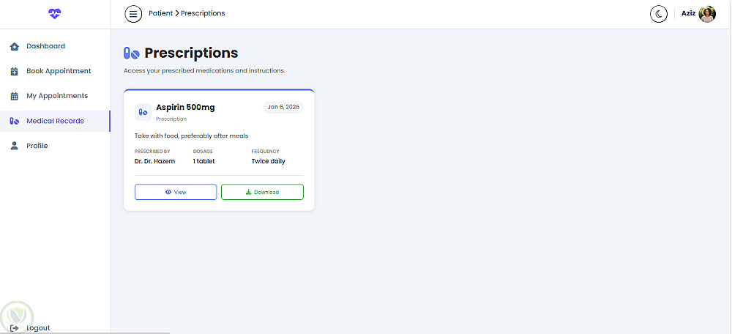Screen dimensions: 732x334
Task: Click the Dashboard home icon
Action: pos(15,47)
